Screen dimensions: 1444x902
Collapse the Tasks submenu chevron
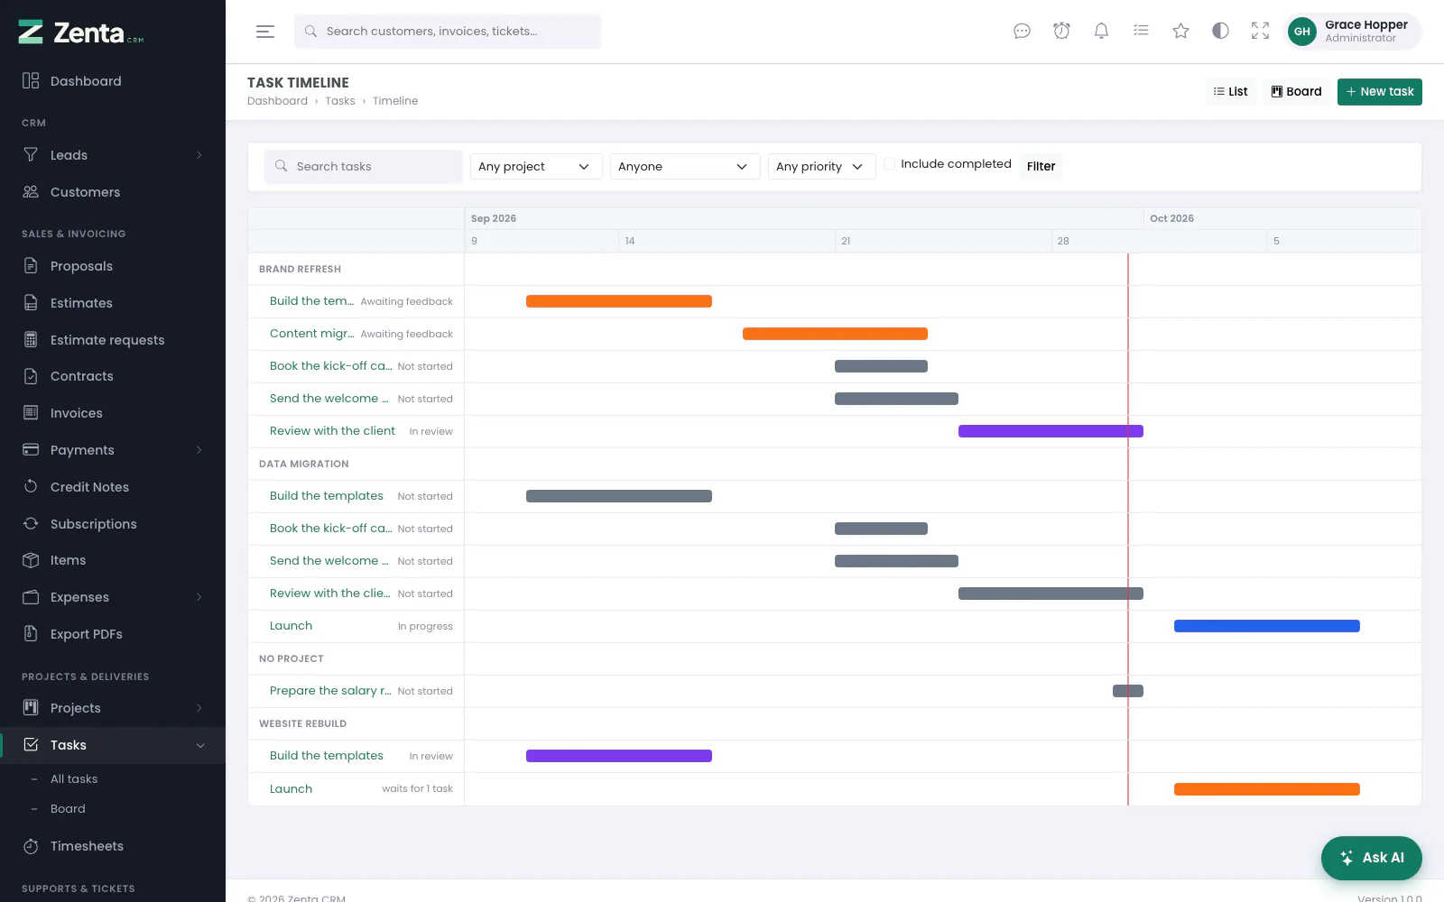pyautogui.click(x=200, y=745)
